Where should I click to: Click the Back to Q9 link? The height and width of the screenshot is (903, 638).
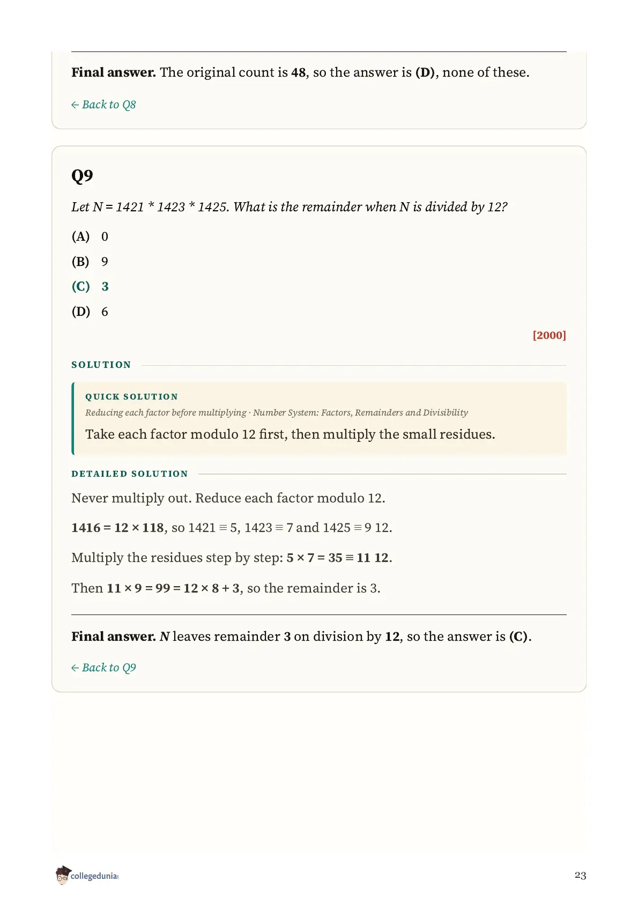click(x=103, y=668)
